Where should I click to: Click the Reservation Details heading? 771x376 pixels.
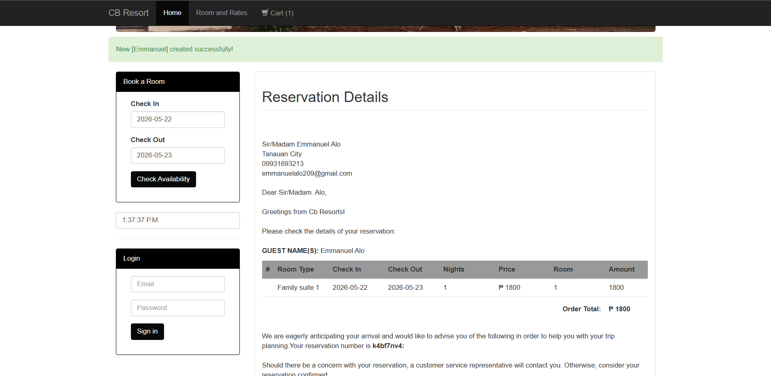click(x=325, y=97)
